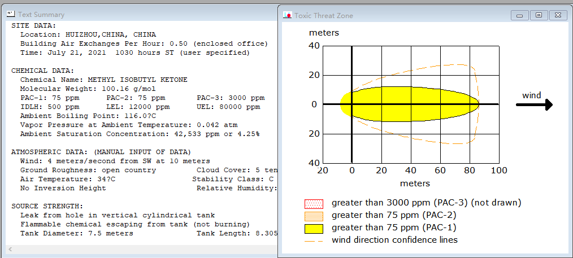Click the Ambient Saturation Concentration line

(140, 134)
